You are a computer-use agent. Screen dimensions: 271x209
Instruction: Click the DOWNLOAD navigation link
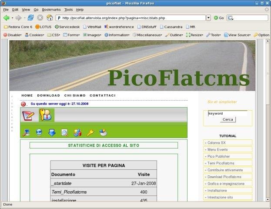pos(49,95)
